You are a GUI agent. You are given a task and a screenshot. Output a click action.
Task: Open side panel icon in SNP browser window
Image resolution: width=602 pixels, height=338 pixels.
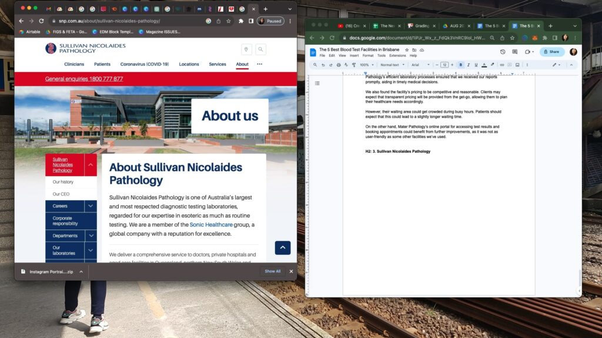[250, 21]
